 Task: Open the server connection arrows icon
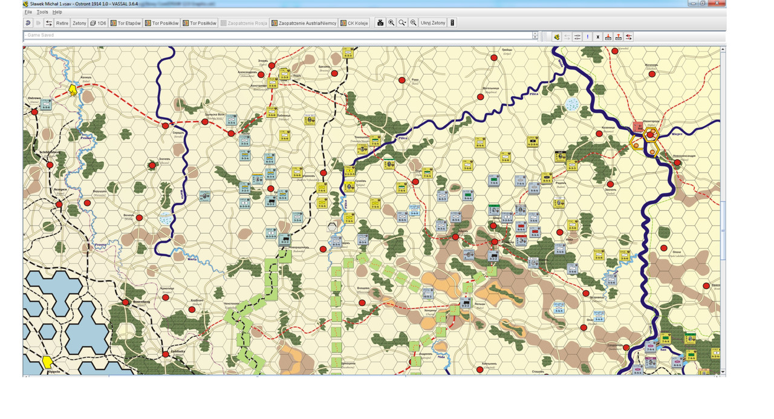[x=49, y=23]
